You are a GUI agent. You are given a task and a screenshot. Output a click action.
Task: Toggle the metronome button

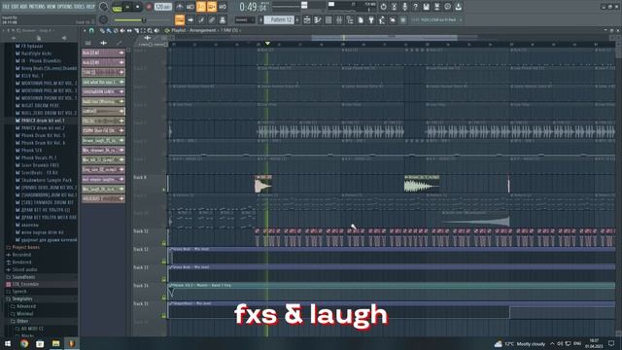179,7
